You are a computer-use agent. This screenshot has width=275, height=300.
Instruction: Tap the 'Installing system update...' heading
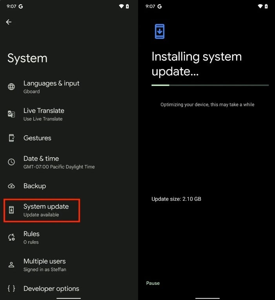click(197, 64)
